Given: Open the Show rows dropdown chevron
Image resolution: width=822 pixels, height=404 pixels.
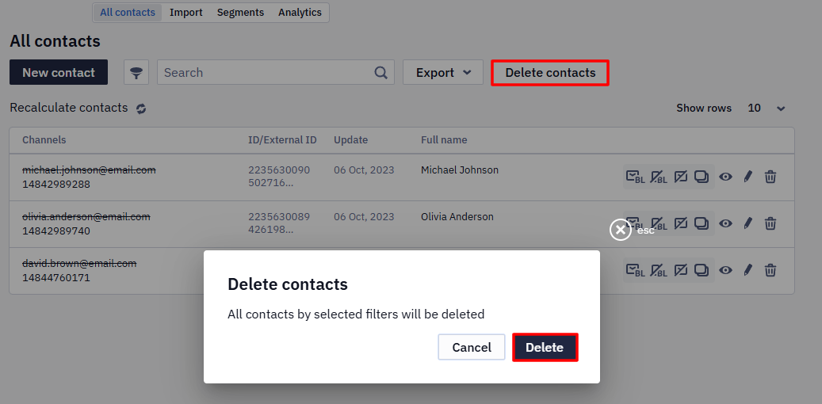Looking at the screenshot, I should pyautogui.click(x=781, y=109).
